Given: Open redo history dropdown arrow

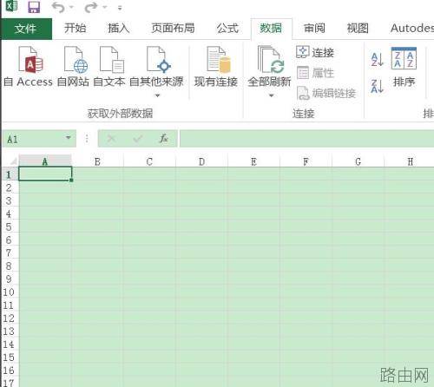Looking at the screenshot, I should coord(105,8).
